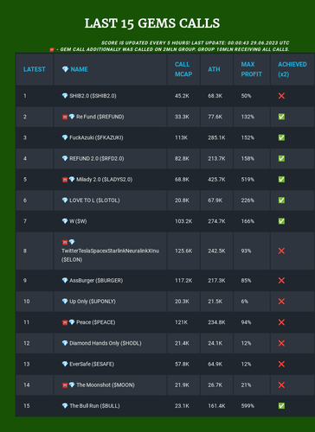
Task: Click red cross in the $ELON row
Action: [281, 251]
